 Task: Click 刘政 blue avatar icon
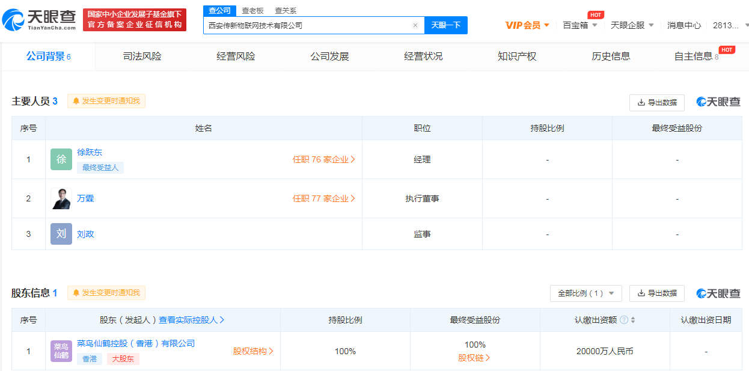point(61,234)
